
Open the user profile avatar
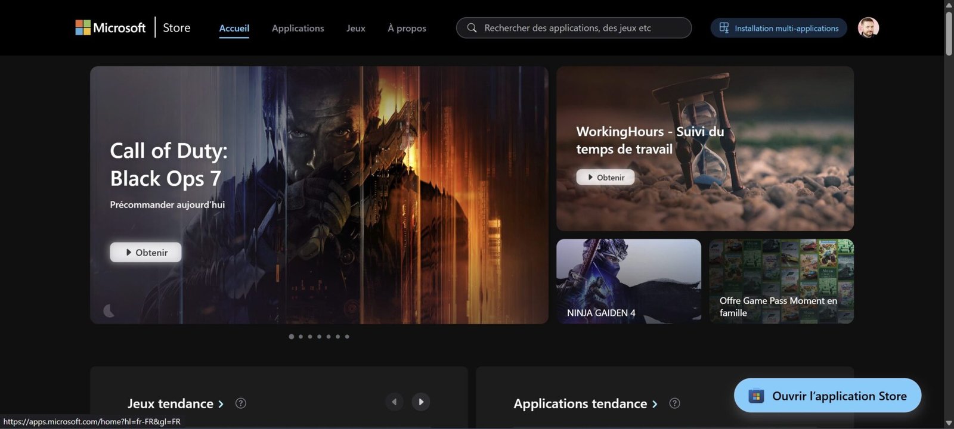point(868,28)
